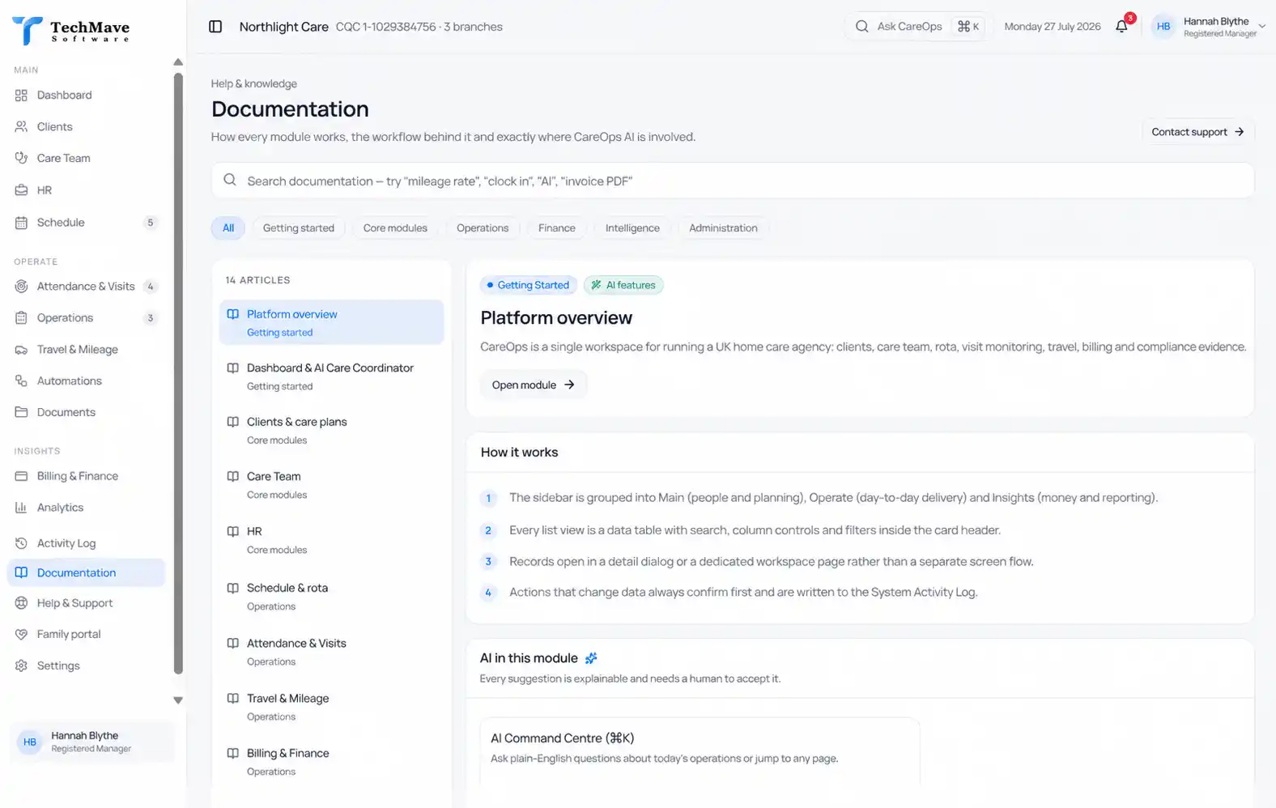The image size is (1276, 808).
Task: Click Contact support button
Action: click(1197, 132)
